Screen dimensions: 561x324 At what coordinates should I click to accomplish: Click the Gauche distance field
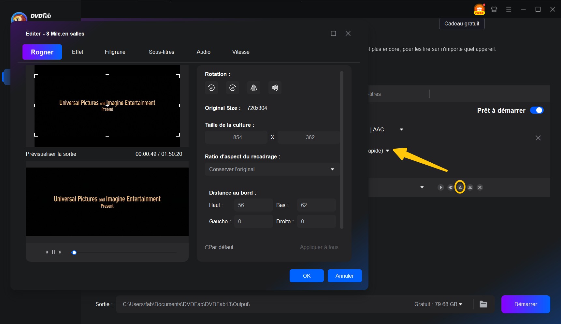tap(253, 221)
